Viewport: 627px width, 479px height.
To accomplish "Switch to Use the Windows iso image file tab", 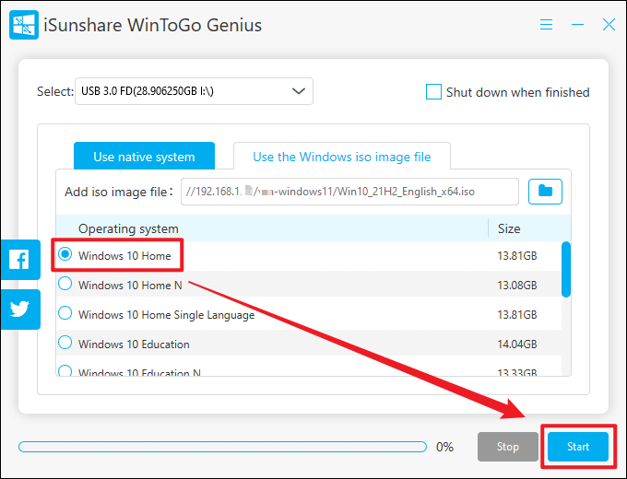I will [x=342, y=157].
